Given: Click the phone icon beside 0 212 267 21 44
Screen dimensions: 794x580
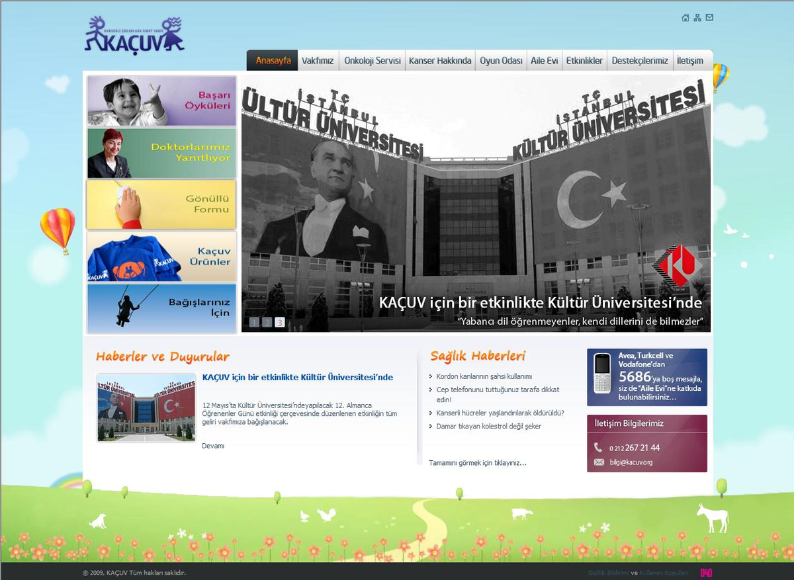Looking at the screenshot, I should point(598,448).
